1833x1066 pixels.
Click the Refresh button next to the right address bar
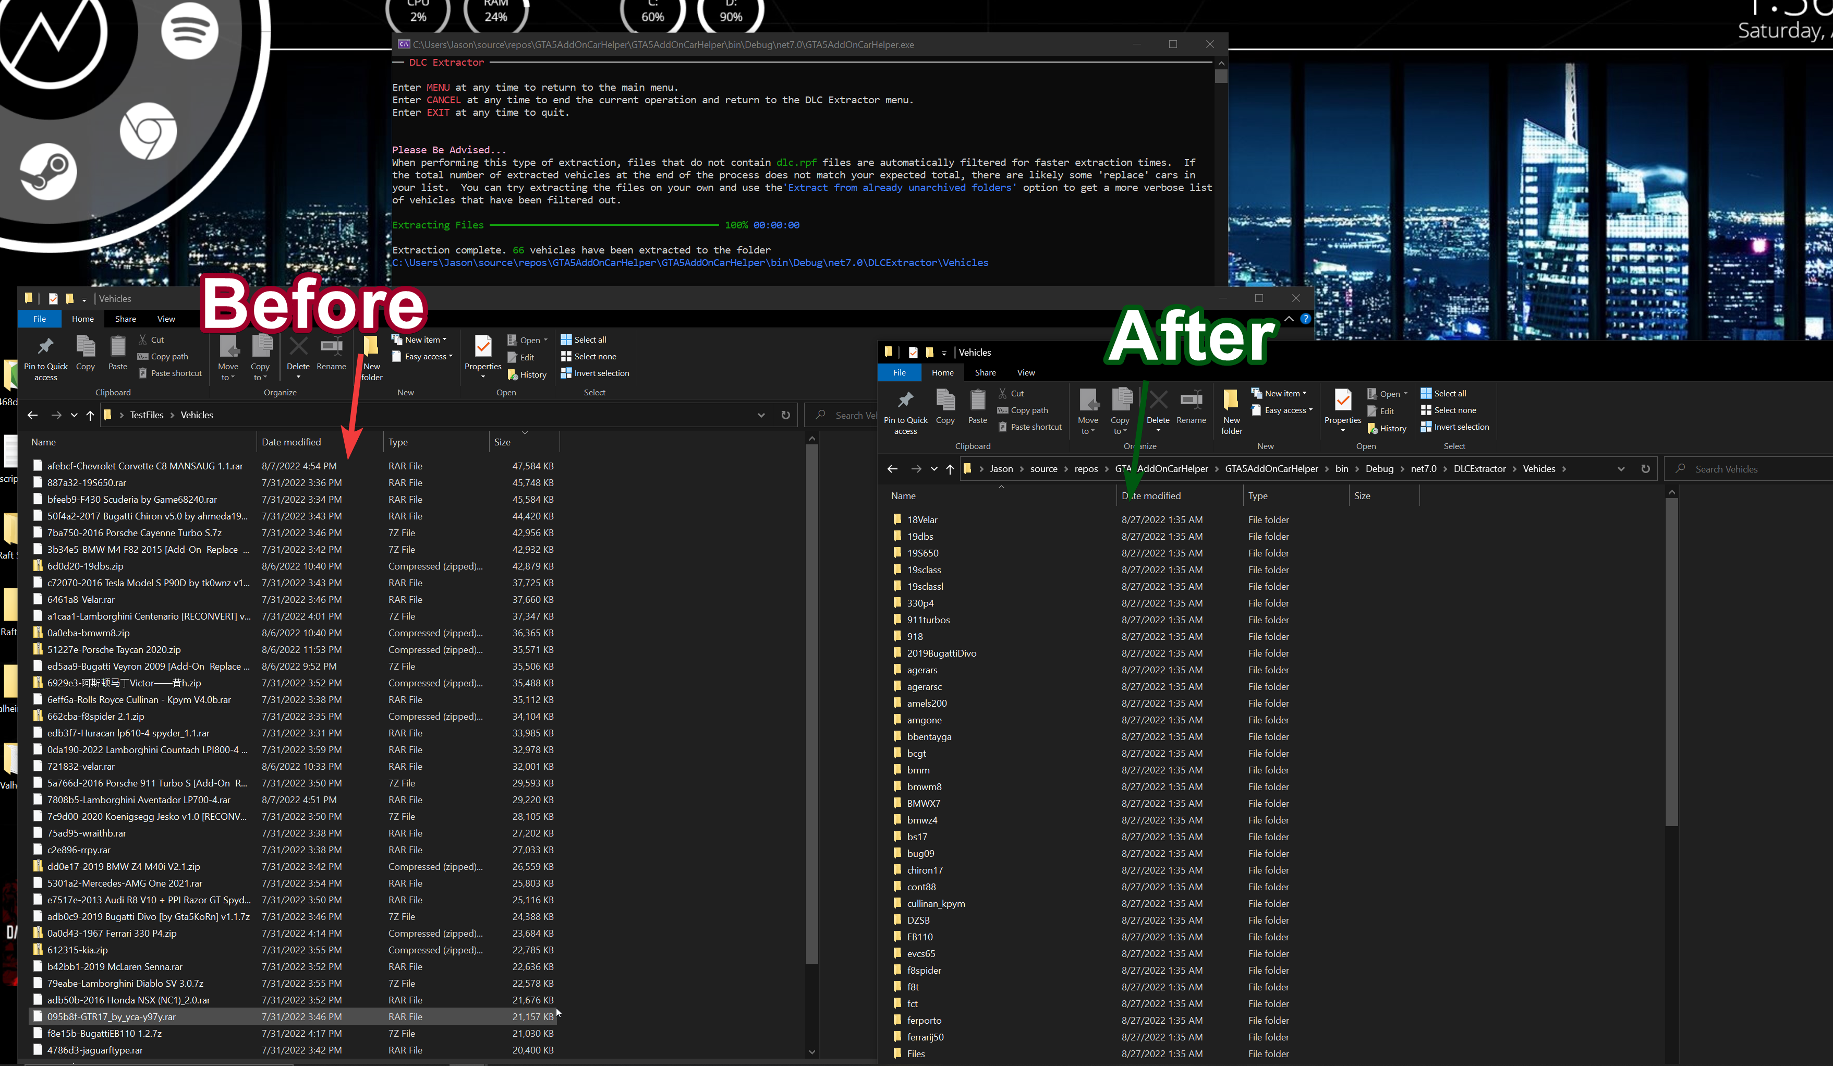(1645, 469)
